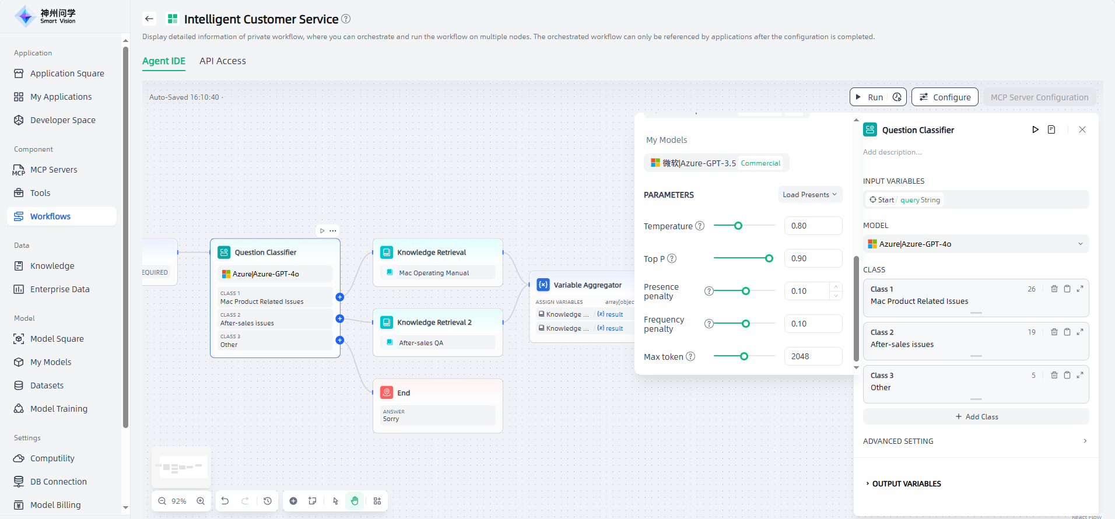Toggle the hand pan mode
The width and height of the screenshot is (1115, 519).
pos(355,501)
